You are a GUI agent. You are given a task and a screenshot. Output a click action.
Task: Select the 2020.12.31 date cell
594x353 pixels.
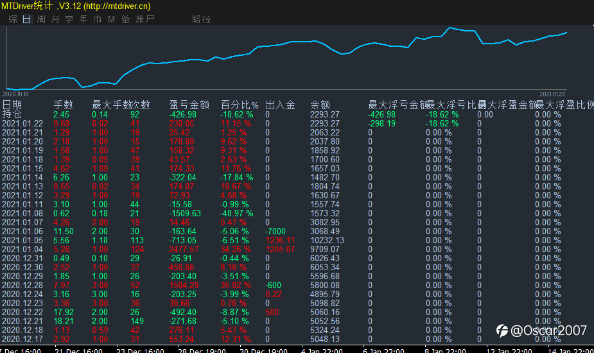[22, 258]
